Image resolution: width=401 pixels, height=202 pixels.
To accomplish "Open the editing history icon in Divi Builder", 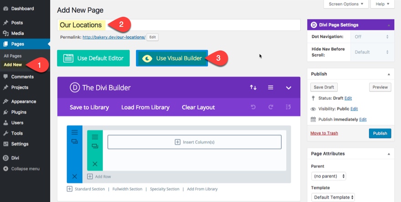I will [288, 107].
